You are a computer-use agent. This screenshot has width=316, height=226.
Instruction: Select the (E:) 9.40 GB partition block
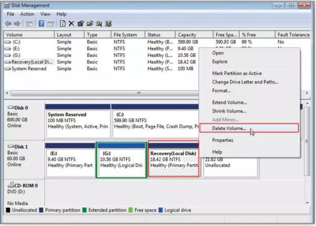[x=70, y=160]
